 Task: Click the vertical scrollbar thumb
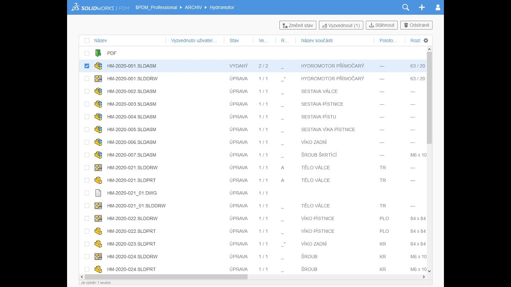430,98
